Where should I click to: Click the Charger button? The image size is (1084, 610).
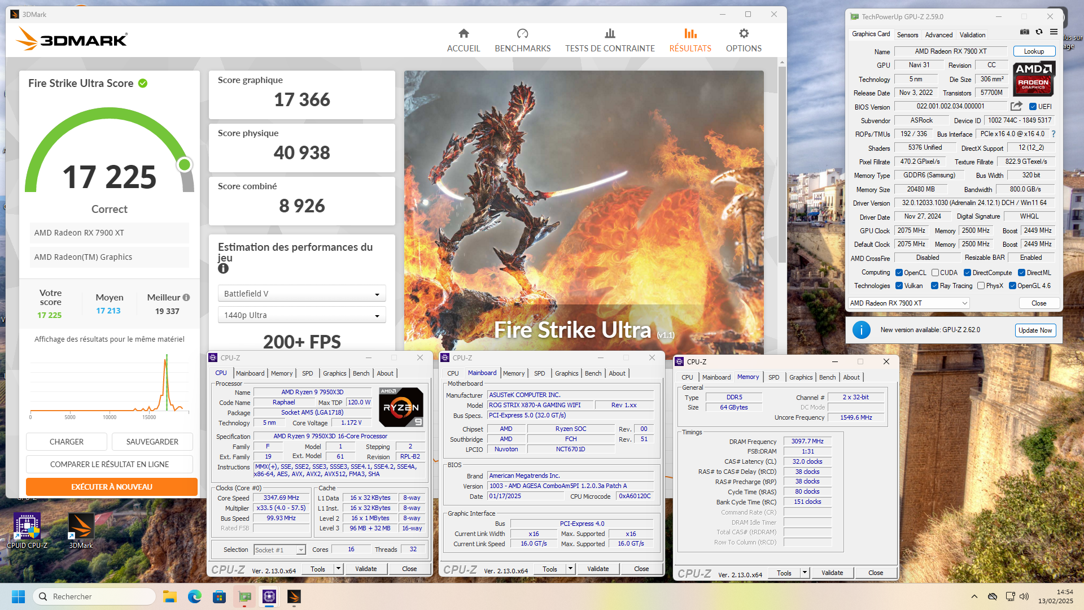point(67,442)
